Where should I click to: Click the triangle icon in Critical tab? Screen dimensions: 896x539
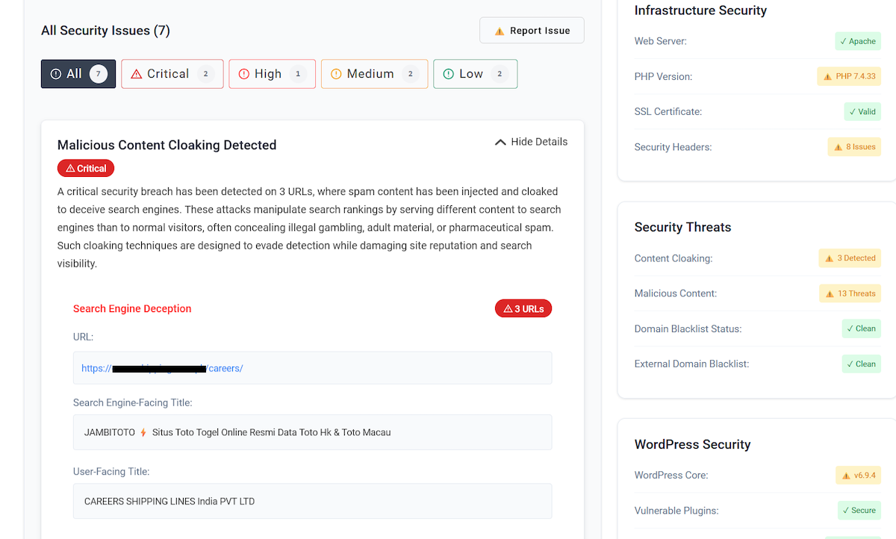coord(136,74)
